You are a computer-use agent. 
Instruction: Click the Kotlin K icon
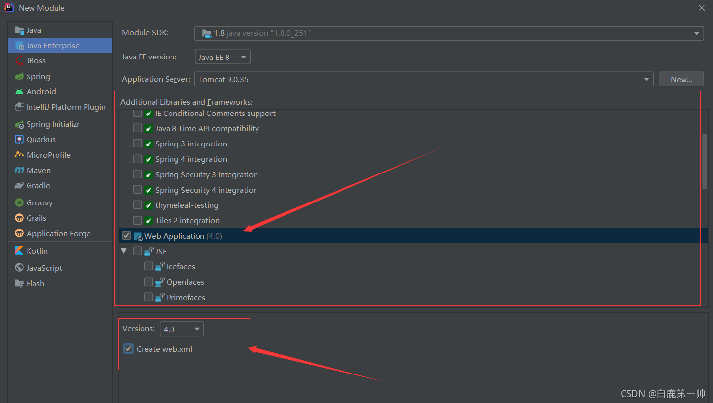[19, 251]
